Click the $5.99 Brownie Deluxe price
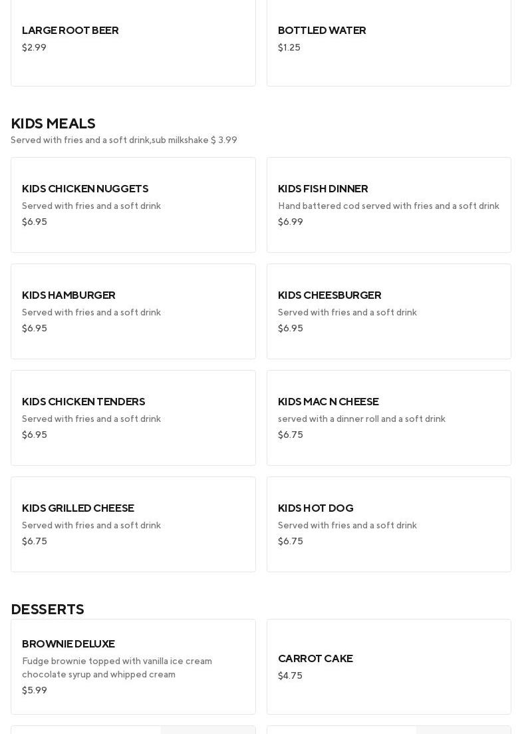 (x=35, y=691)
